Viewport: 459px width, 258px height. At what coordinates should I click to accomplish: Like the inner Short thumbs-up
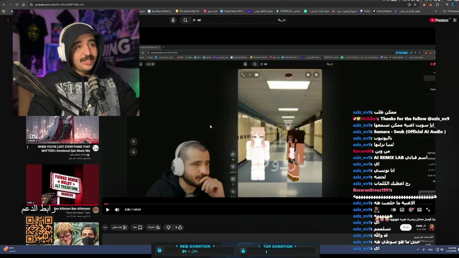[233, 154]
